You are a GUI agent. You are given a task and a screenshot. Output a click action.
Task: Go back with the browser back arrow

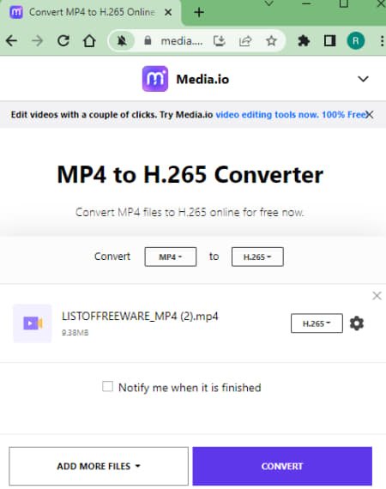(11, 41)
